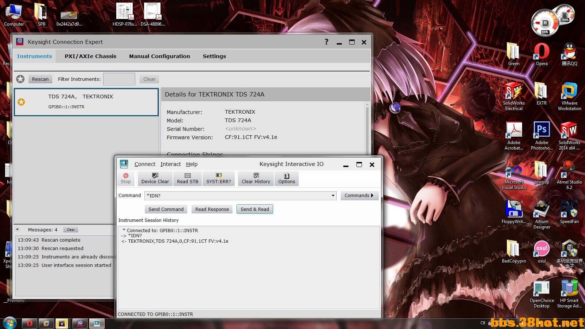Open the SPB folder on the desktop
Screen dimensions: 585x329
[x=41, y=15]
